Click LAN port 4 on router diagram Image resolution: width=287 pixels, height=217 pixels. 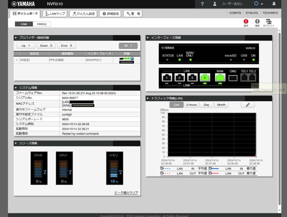(x=205, y=78)
